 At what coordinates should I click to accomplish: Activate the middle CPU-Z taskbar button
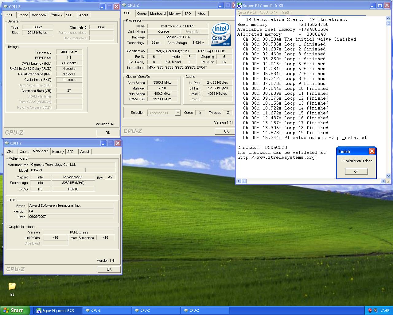[x=156, y=310]
